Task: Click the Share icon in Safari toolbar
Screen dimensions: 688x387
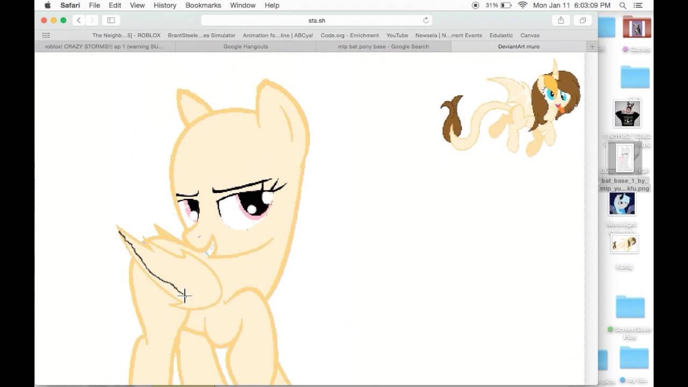Action: pyautogui.click(x=561, y=20)
